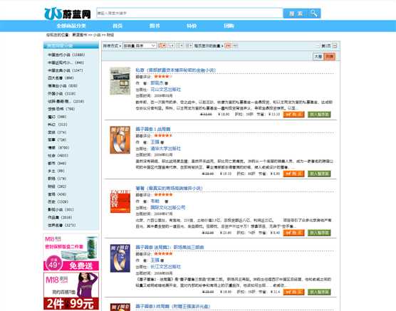Click the 私募 book cover thumbnail
Viewport: 396px width, 311px height.
[x=120, y=81]
